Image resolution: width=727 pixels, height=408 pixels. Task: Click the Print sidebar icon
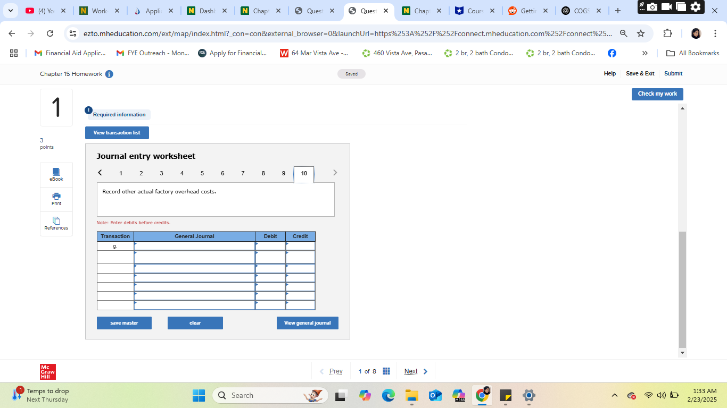pos(56,199)
